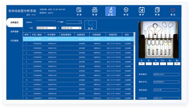
Task: Open the 资源 (Resources) test tube icon
Action: point(95,11)
